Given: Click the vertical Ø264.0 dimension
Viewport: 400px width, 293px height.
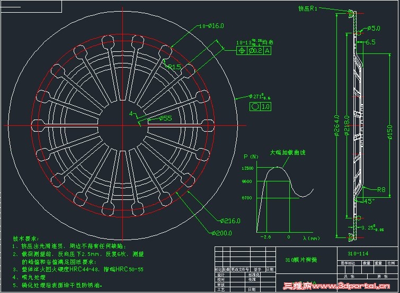Looking at the screenshot, I should pos(337,125).
